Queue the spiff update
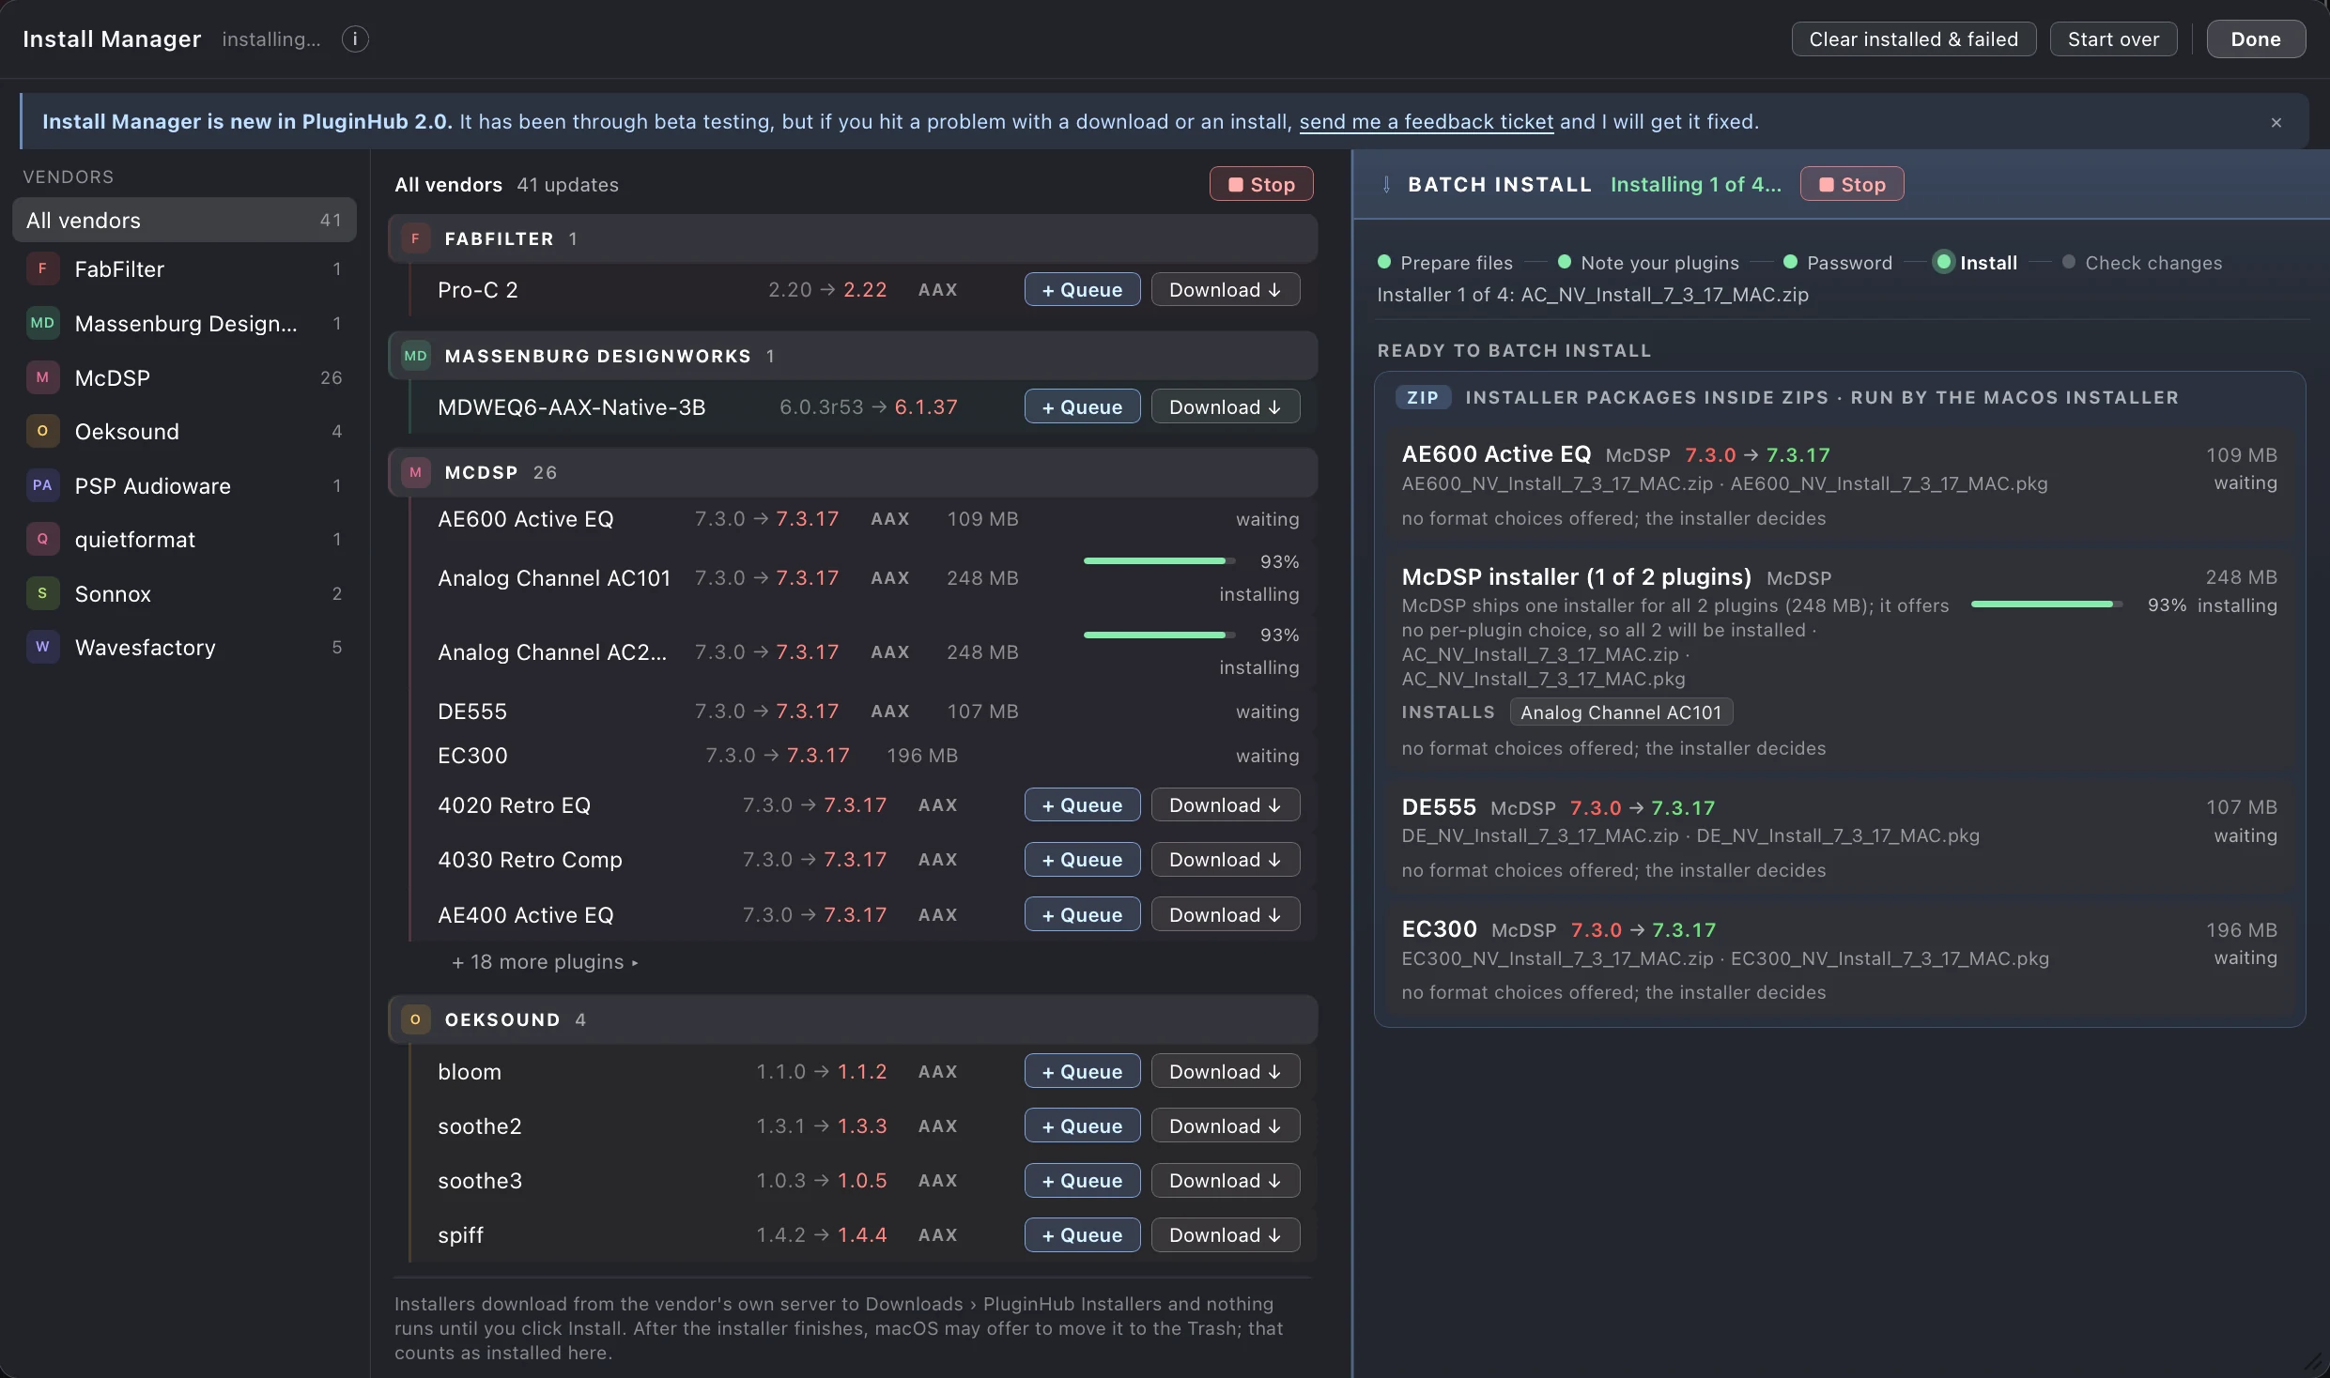This screenshot has height=1378, width=2330. [x=1082, y=1235]
